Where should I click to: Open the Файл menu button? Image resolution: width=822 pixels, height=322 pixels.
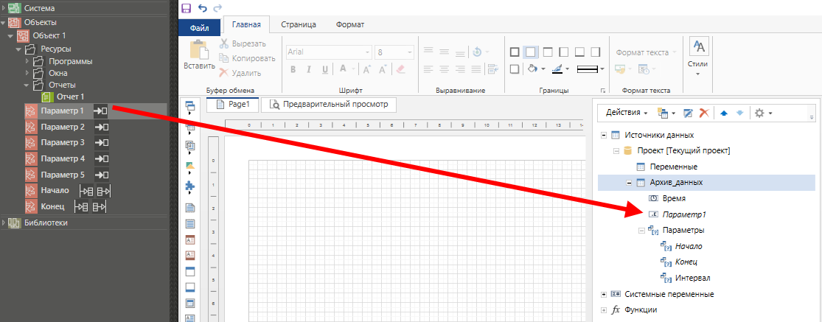[x=200, y=27]
